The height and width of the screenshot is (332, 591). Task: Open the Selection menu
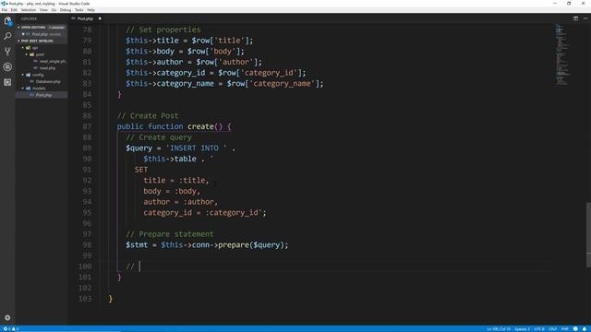tap(29, 10)
